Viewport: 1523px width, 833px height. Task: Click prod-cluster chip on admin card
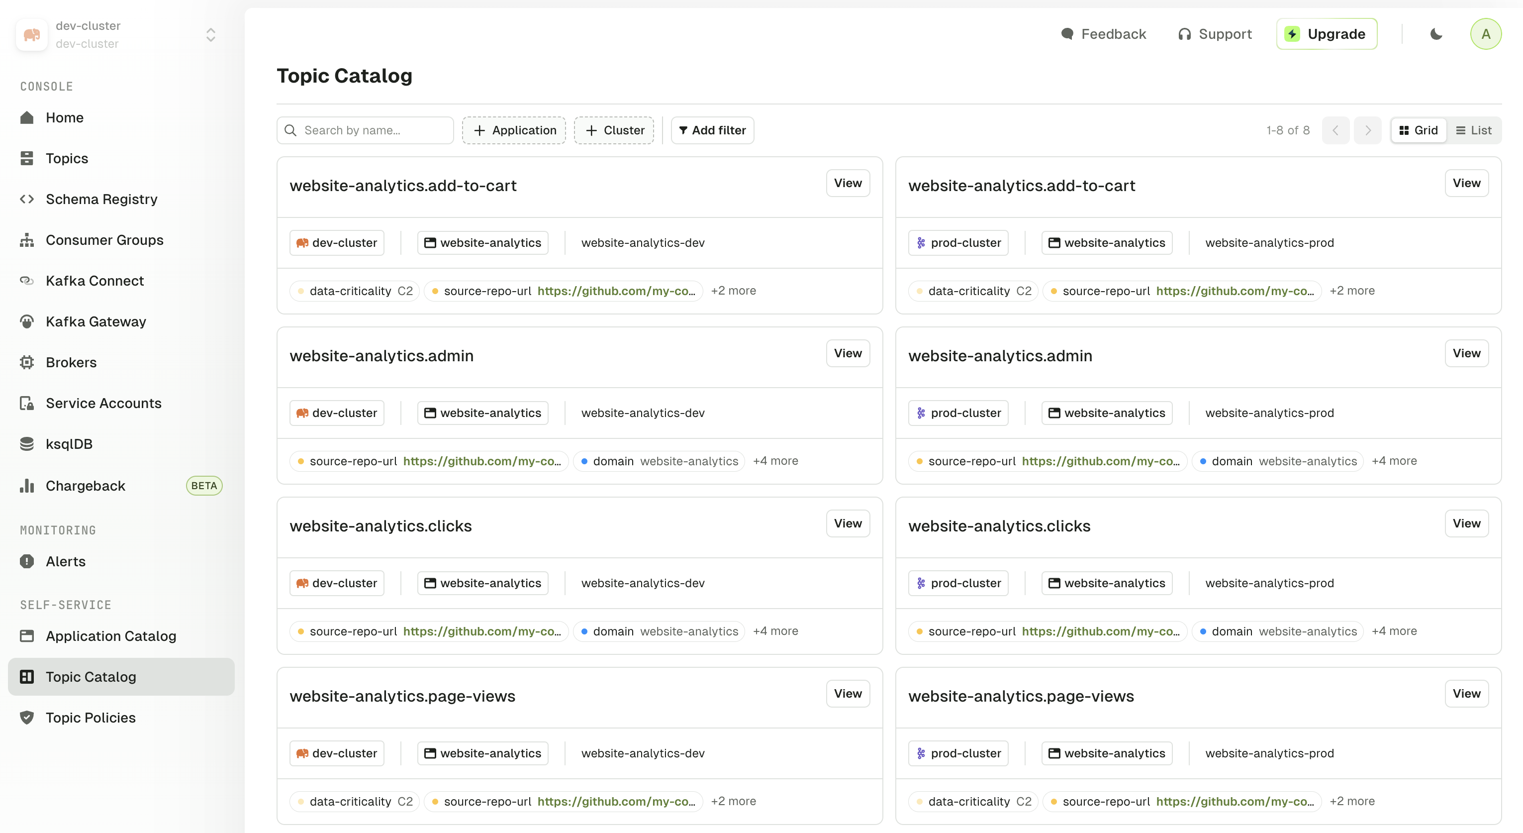pyautogui.click(x=958, y=413)
